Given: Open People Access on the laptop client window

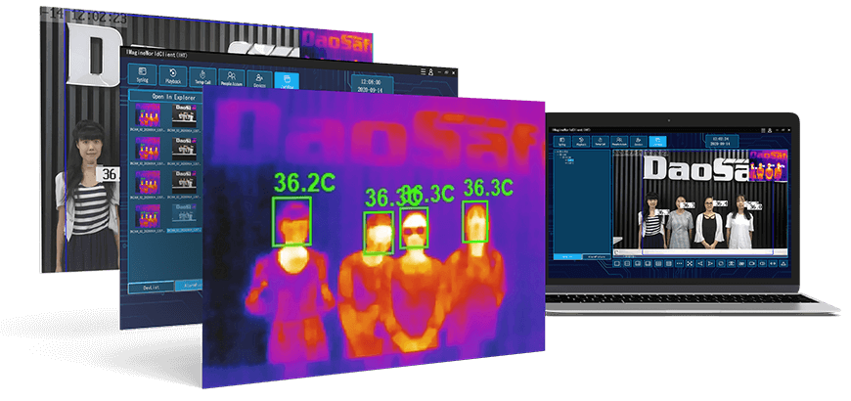Looking at the screenshot, I should [x=619, y=142].
